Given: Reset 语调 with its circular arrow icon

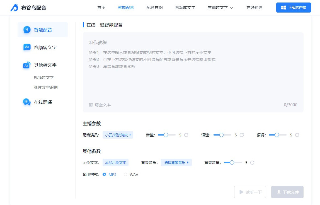Looking at the screenshot, I should pos(297,135).
